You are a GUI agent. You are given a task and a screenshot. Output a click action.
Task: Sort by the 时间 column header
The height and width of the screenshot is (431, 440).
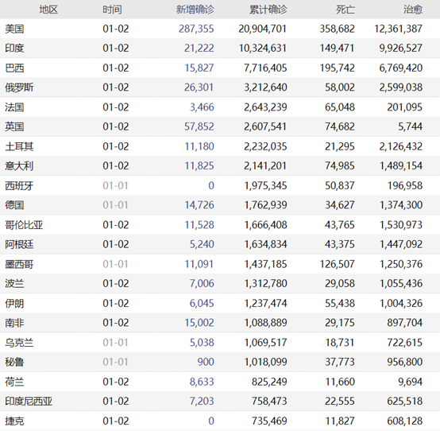(112, 10)
